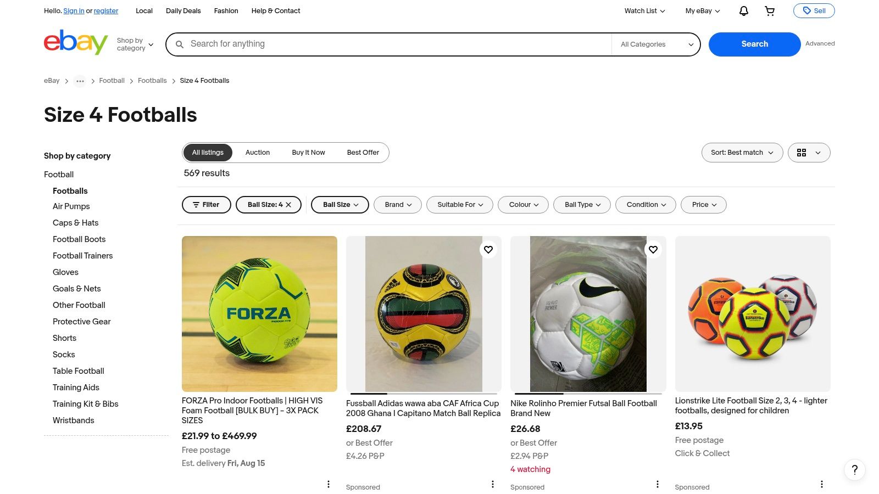Open the Daily Deals page
Image resolution: width=879 pixels, height=494 pixels.
(x=183, y=11)
